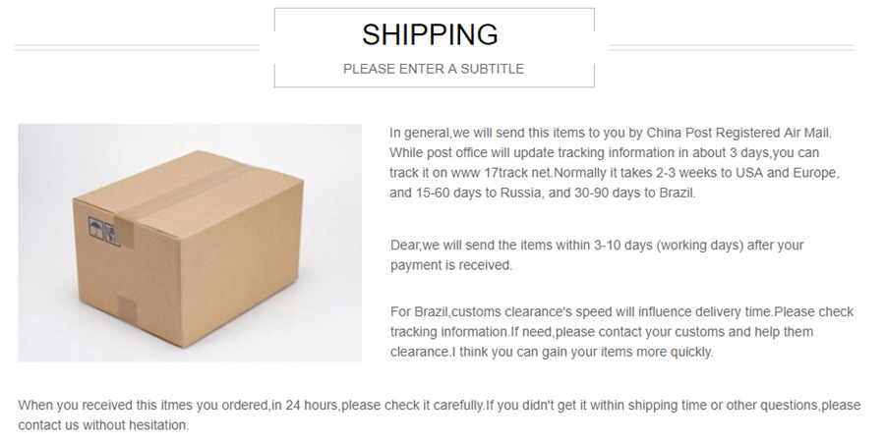Click "contact us without hesitation" text
The width and height of the screenshot is (885, 443).
click(103, 425)
